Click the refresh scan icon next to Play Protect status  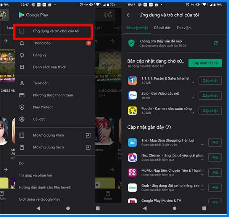(216, 43)
